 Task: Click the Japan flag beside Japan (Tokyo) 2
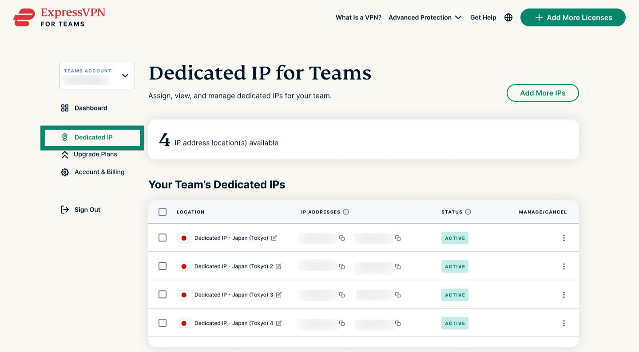[x=184, y=266]
